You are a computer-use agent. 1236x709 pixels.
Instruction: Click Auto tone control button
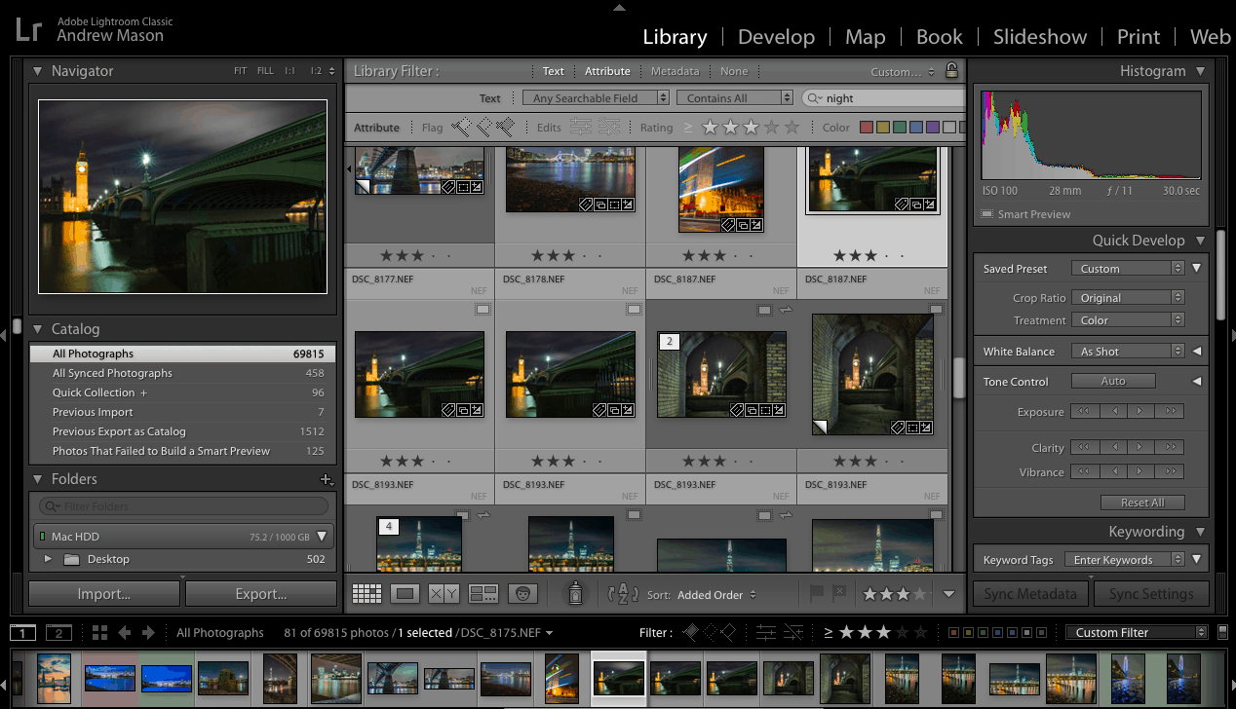pos(1113,381)
